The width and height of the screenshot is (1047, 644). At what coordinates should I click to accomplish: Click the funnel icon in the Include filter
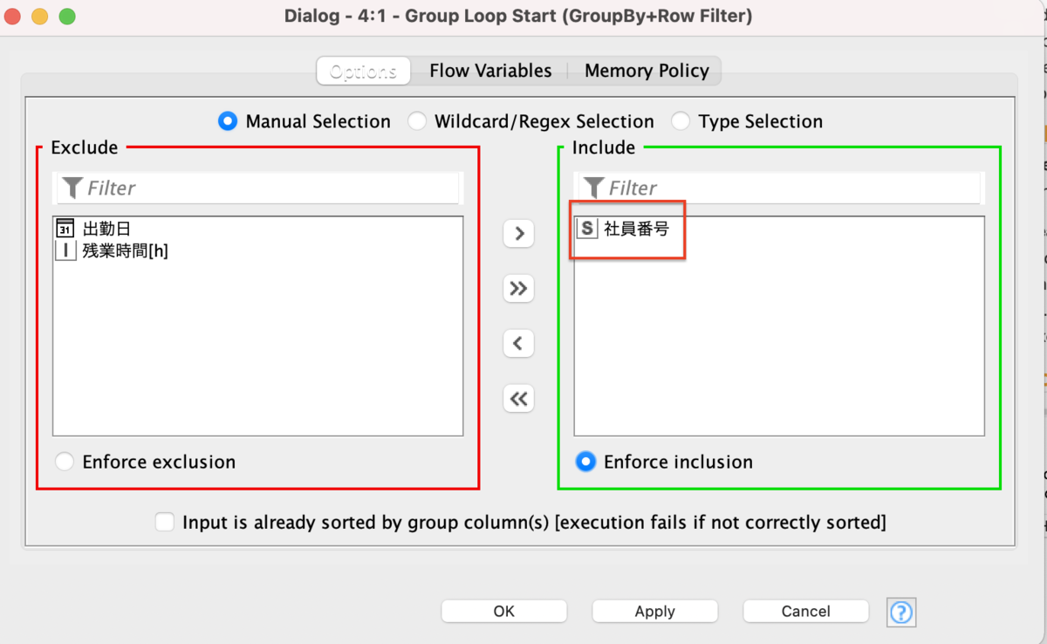click(592, 188)
